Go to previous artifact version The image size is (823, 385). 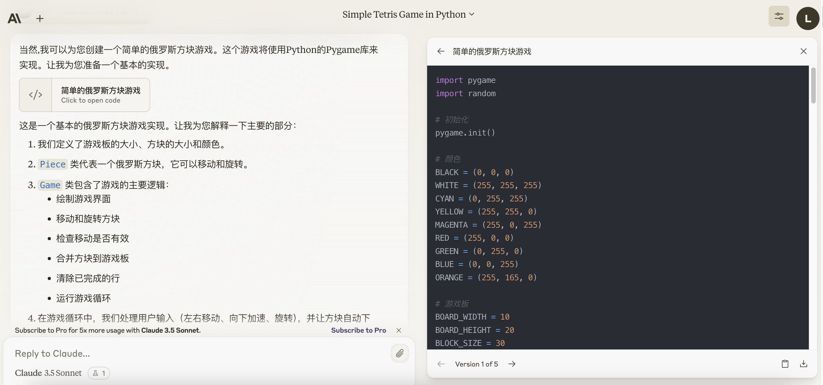(x=441, y=364)
